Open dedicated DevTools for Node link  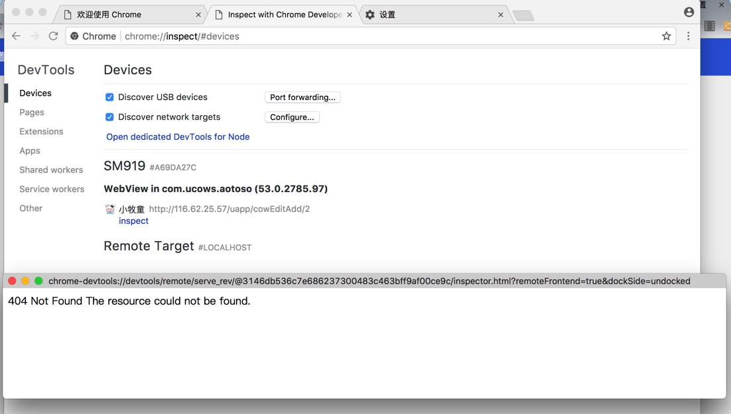coord(178,137)
